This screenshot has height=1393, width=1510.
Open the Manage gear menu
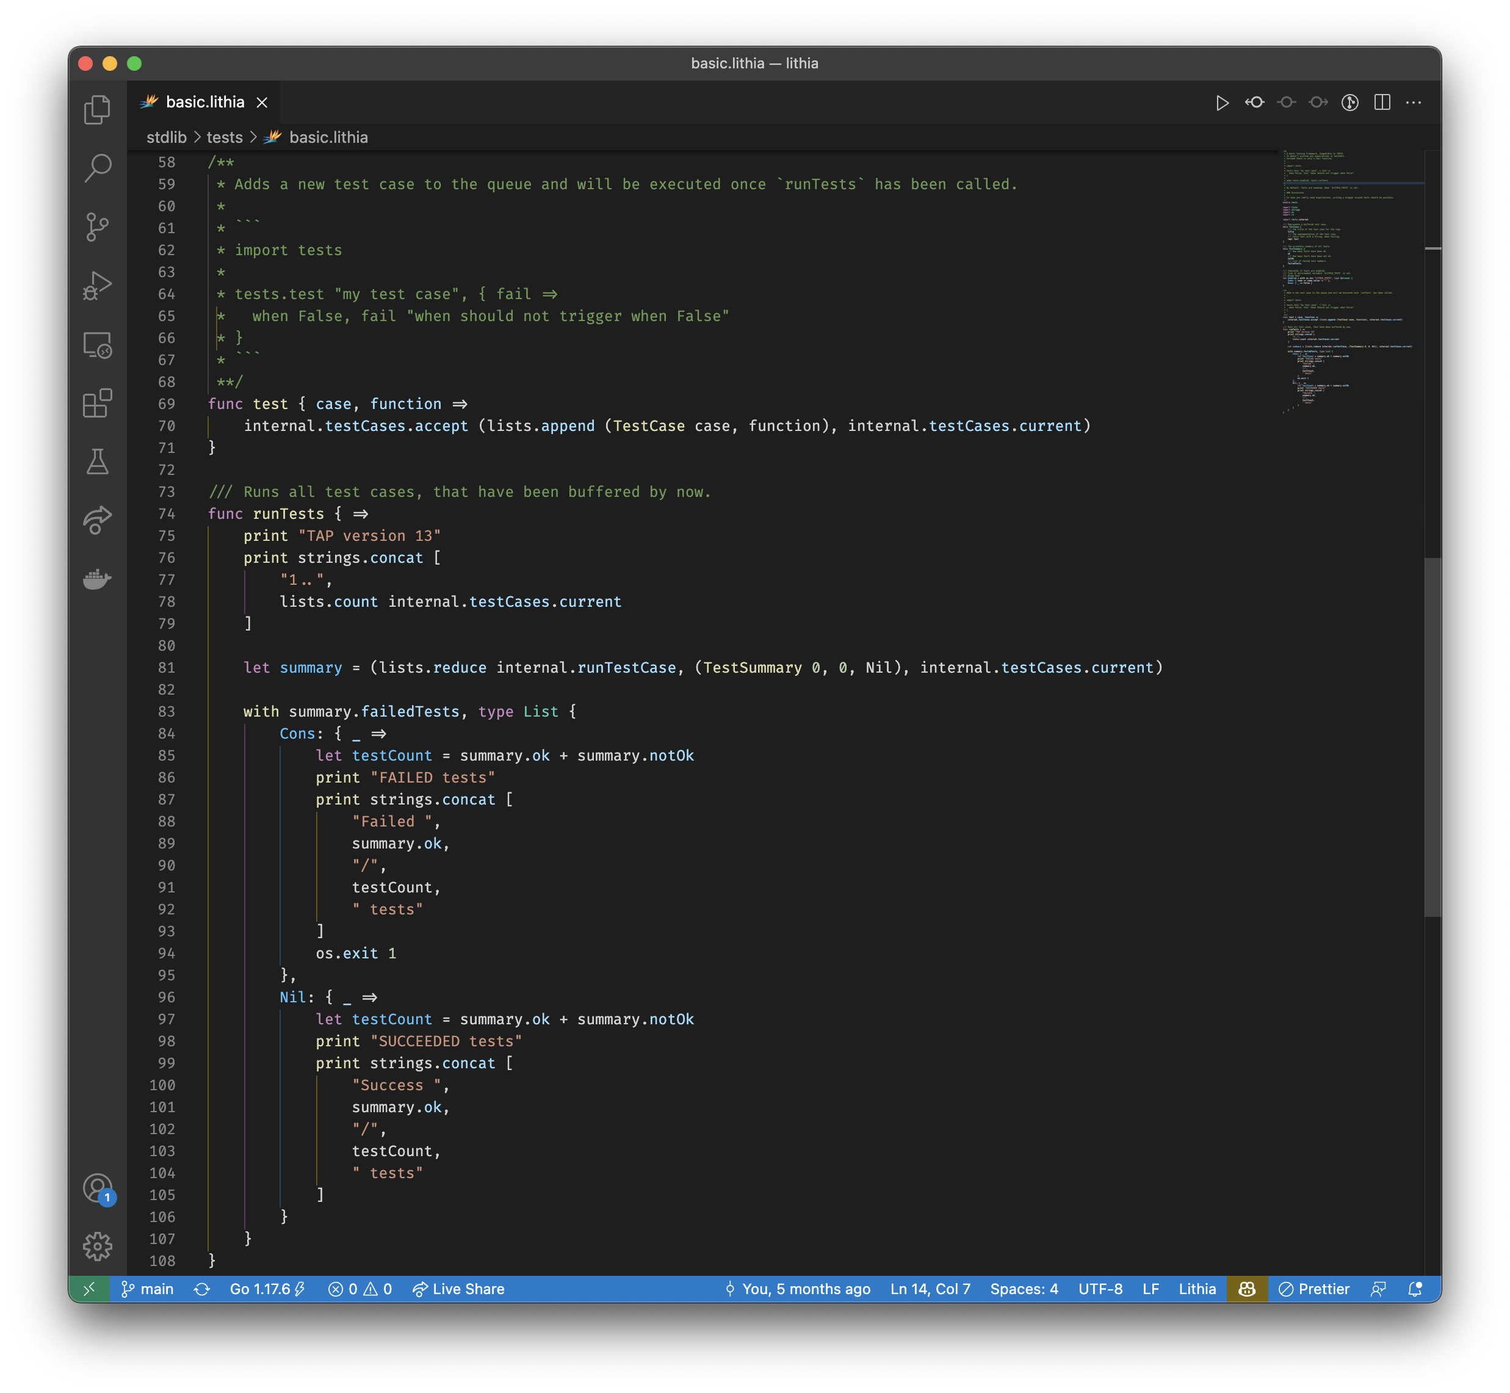tap(97, 1246)
